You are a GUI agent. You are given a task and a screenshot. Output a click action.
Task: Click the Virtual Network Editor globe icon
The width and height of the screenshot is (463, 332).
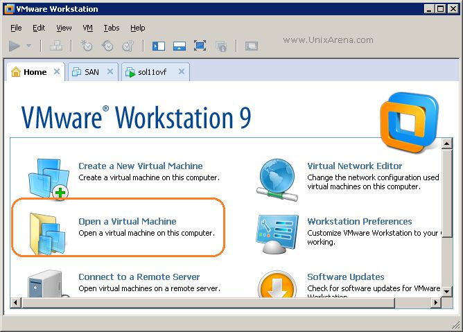coord(277,177)
